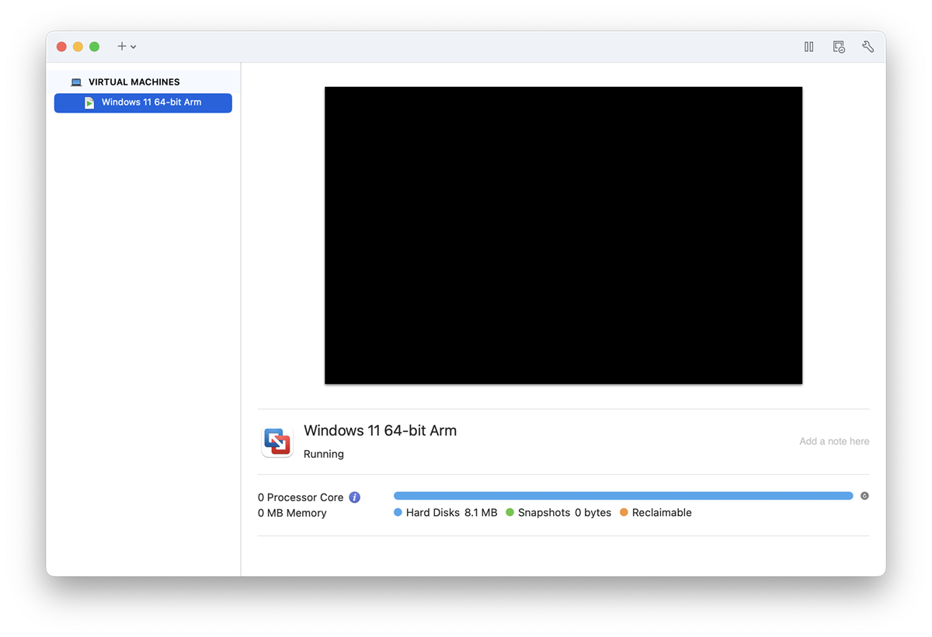Image resolution: width=932 pixels, height=637 pixels.
Task: Click Add a note here field
Action: pyautogui.click(x=834, y=441)
